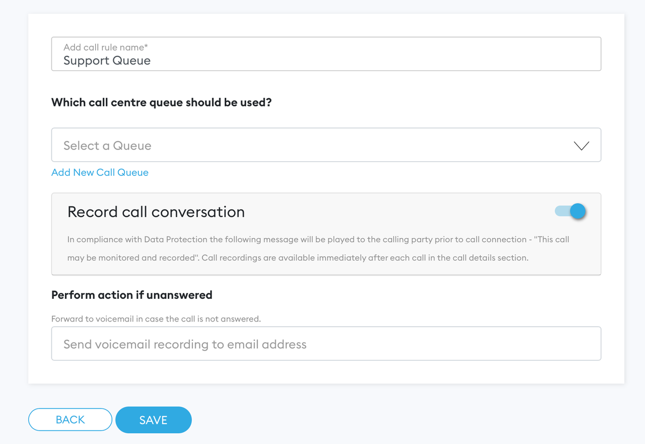The image size is (645, 444).
Task: Toggle off Record call conversation switch
Action: [x=570, y=211]
